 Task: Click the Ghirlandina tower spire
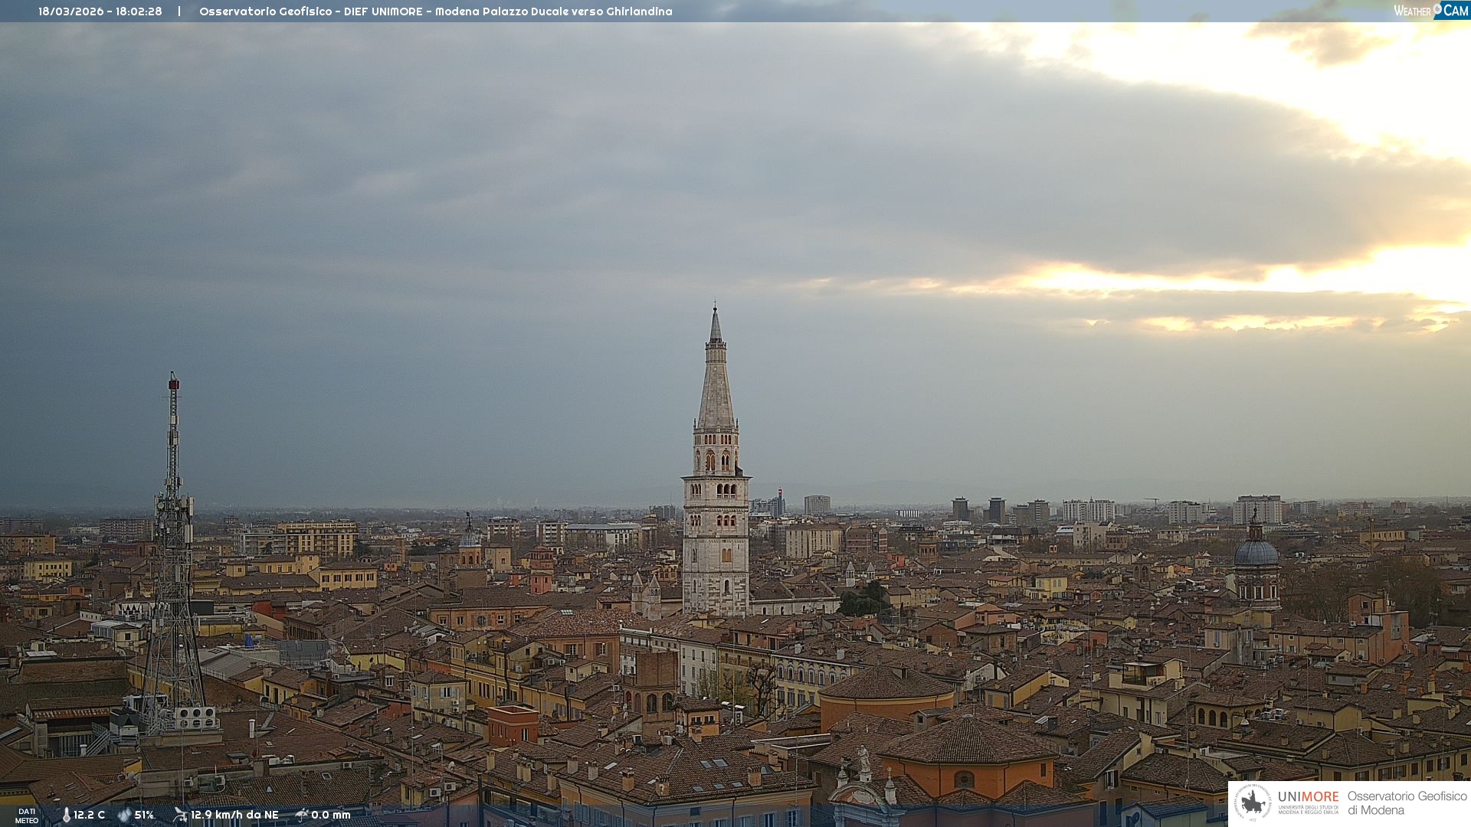coord(716,375)
